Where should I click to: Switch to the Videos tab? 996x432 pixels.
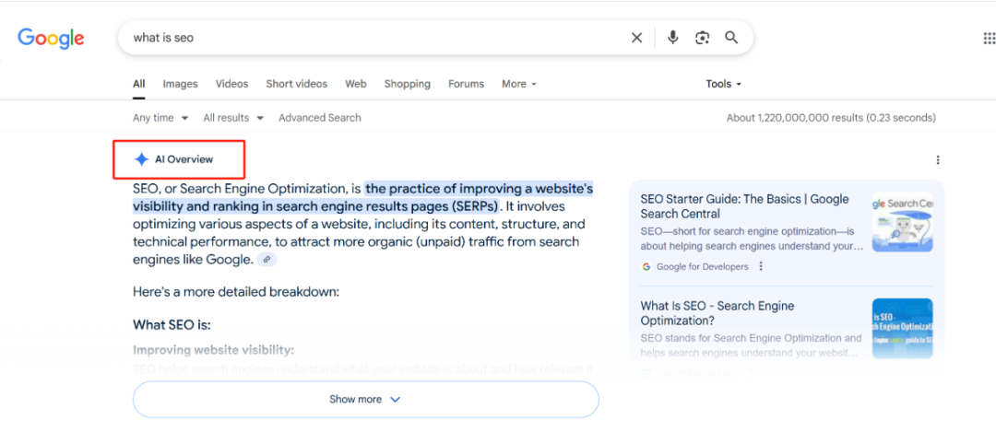(x=231, y=84)
